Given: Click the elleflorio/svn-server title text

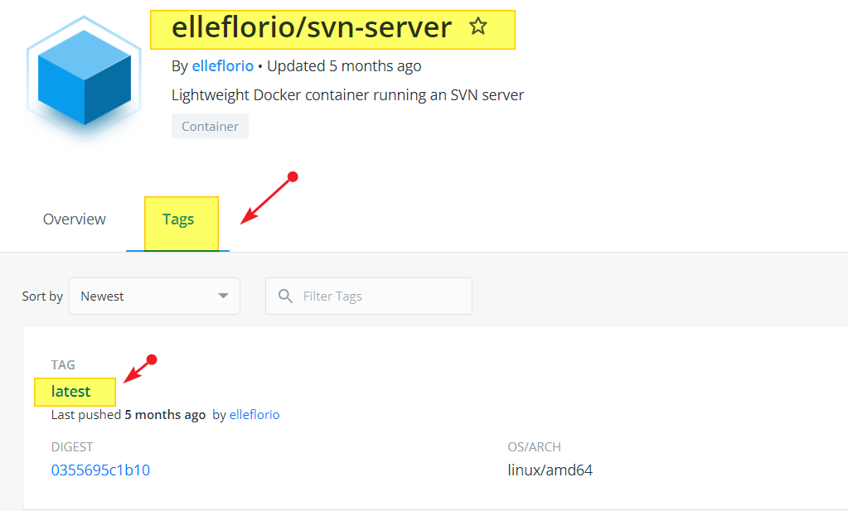Looking at the screenshot, I should click(x=312, y=27).
